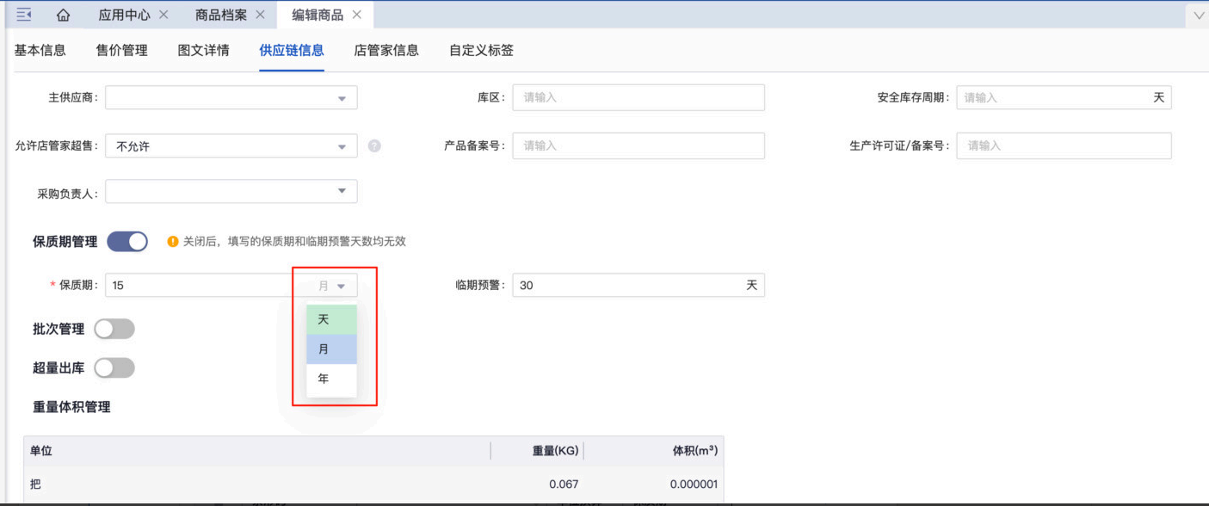The image size is (1209, 506).
Task: Close the 应用中心 tab
Action: [163, 15]
